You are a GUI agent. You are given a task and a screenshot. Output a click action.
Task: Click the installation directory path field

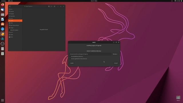(90, 54)
